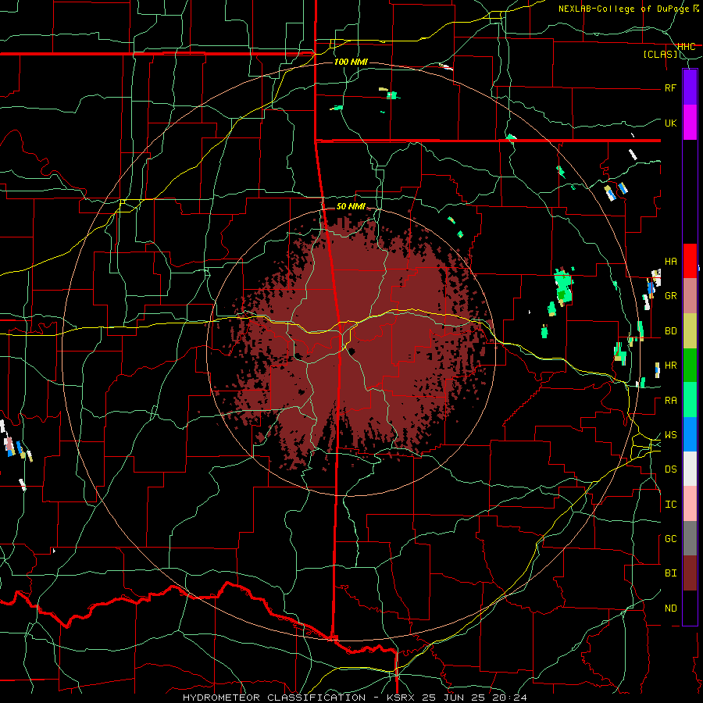The width and height of the screenshot is (703, 703).
Task: Select the light pink IC legend swatch
Action: tap(690, 504)
